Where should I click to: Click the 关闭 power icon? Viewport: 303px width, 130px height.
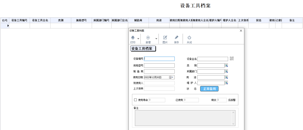(x=189, y=38)
